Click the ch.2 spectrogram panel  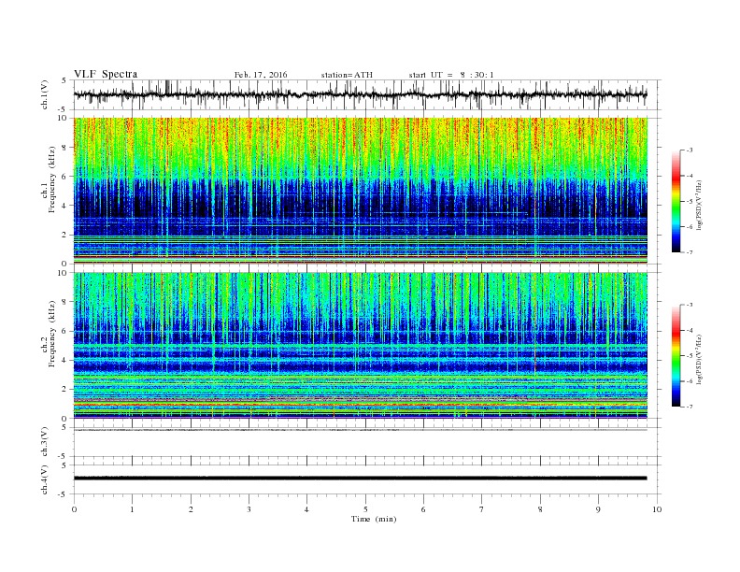coord(360,346)
